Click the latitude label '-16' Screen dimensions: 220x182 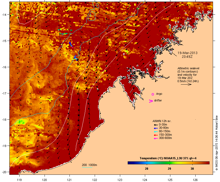[4, 67]
